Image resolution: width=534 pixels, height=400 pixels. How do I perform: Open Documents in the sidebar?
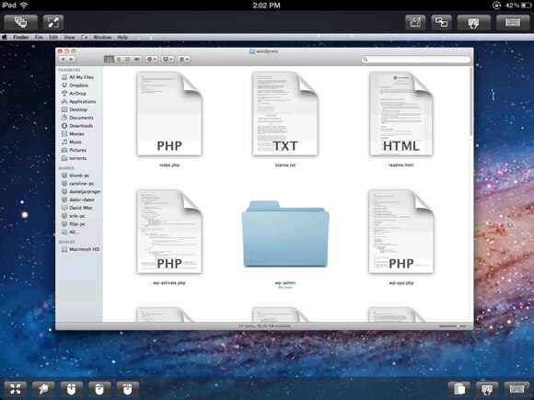(x=81, y=118)
